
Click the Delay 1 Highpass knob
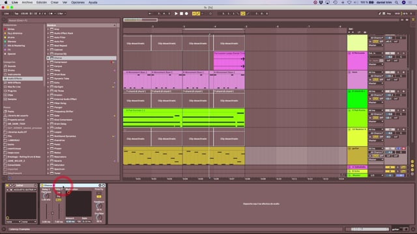[46, 196]
